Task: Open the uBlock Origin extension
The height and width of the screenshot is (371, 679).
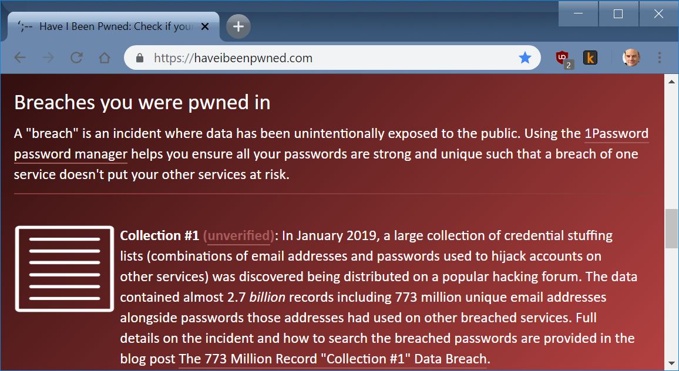Action: tap(563, 58)
